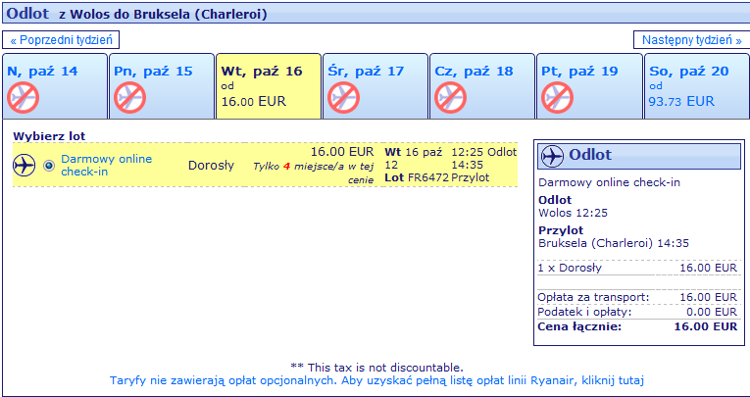The width and height of the screenshot is (750, 397).
Task: Open the Pt, paź 19 date tab
Action: pos(589,86)
